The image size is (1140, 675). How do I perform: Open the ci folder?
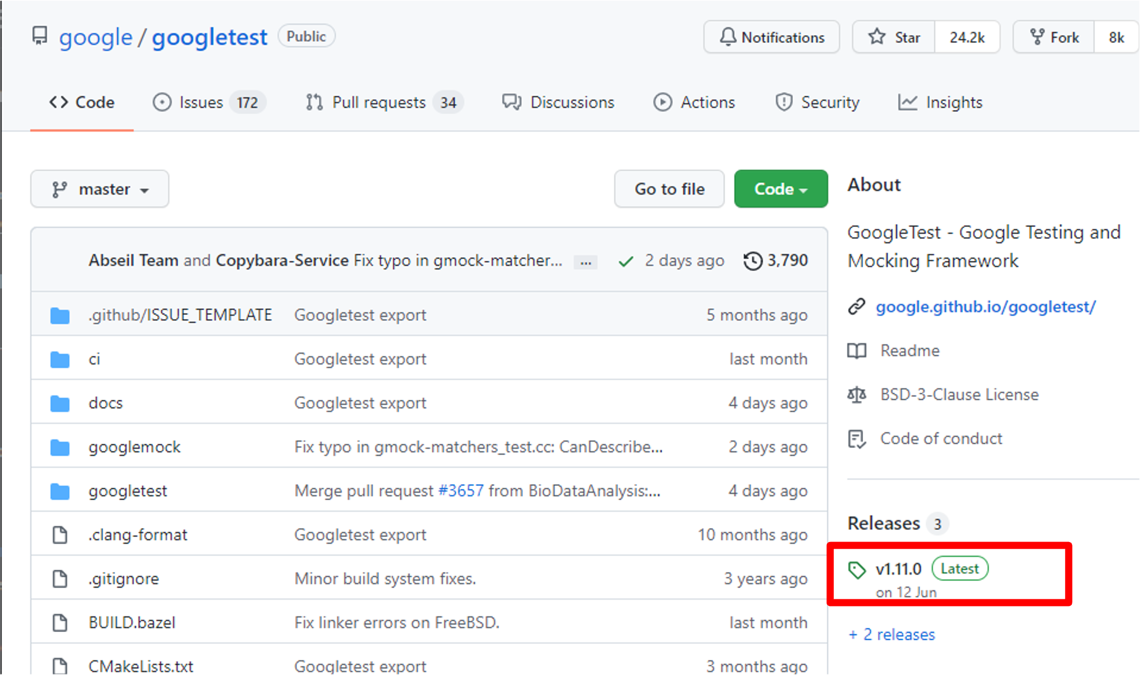coord(95,359)
